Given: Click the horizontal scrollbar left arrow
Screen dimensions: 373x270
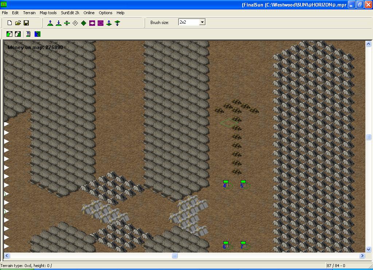Looking at the screenshot, I should click(x=7, y=256).
